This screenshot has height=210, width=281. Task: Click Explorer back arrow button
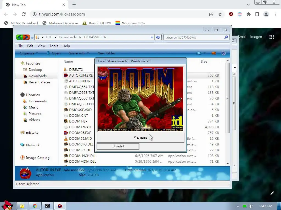click(19, 37)
